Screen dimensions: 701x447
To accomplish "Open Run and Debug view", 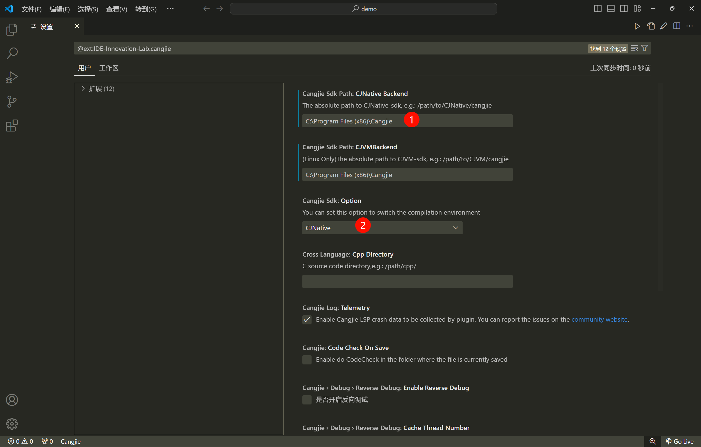I will click(12, 78).
